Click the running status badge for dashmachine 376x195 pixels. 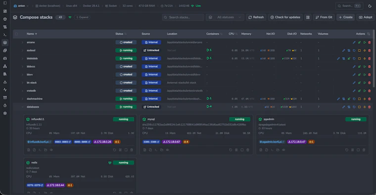(x=126, y=99)
